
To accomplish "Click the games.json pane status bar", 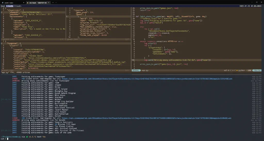I will [x=98, y=39].
